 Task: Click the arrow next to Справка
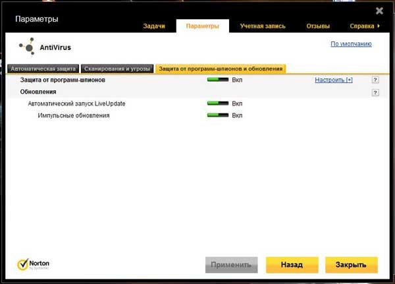pos(379,26)
